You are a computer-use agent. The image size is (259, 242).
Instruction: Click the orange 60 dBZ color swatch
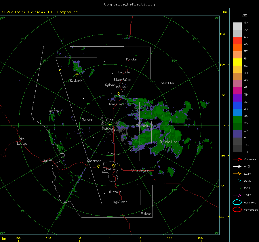(x=237, y=47)
